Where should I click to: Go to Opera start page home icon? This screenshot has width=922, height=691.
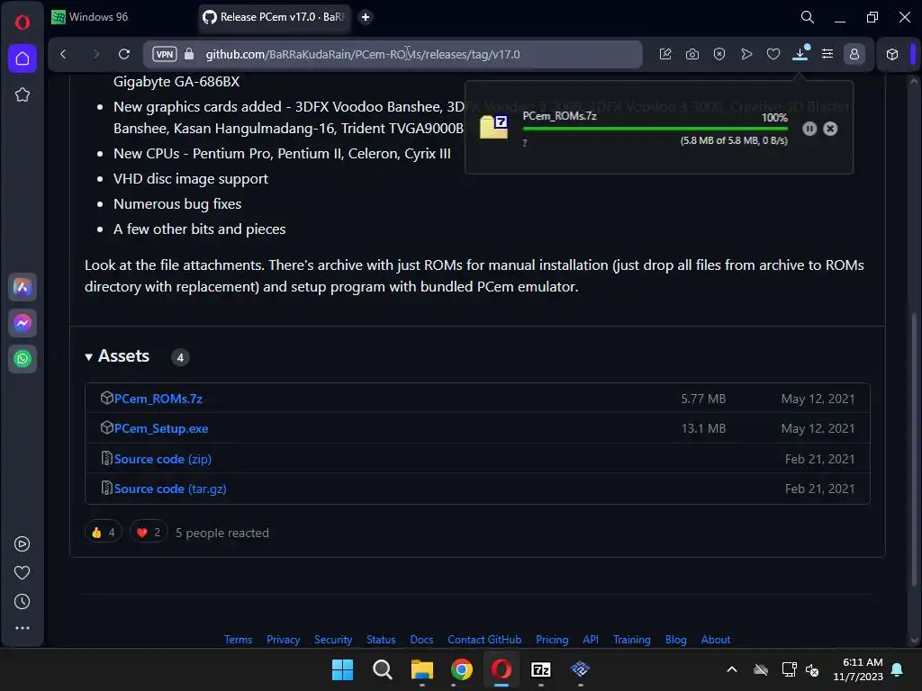(23, 58)
